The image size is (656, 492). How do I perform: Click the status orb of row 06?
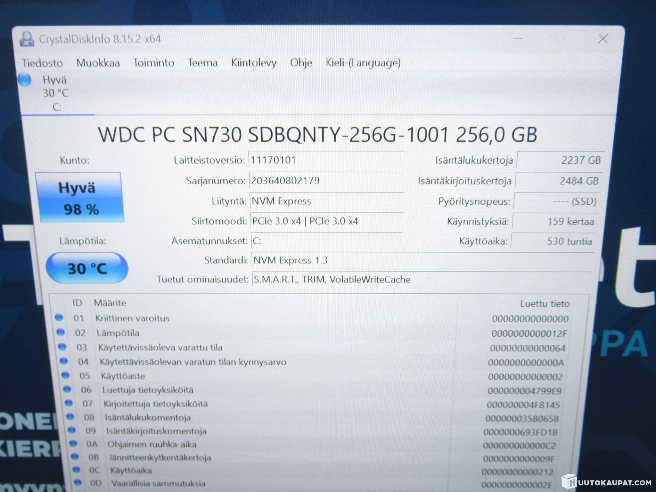coord(67,389)
